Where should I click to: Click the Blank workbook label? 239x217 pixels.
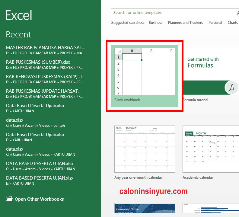(127, 100)
